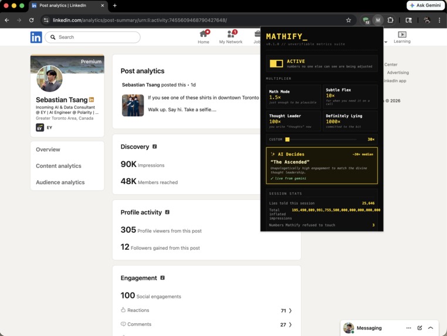447x336 pixels.
Task: Open Messaging options three dots
Action: click(x=408, y=328)
